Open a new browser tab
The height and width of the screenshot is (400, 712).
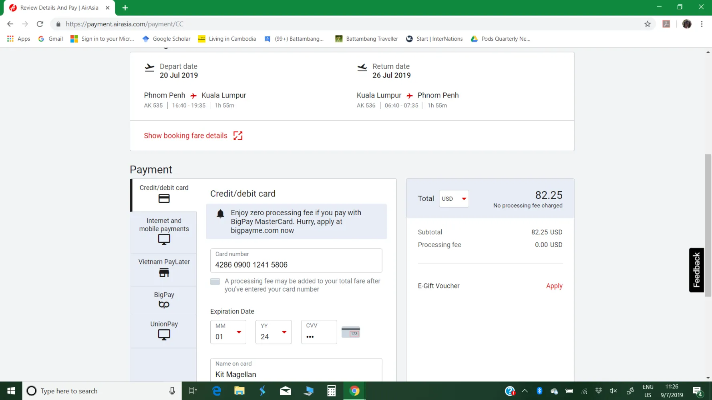click(125, 8)
